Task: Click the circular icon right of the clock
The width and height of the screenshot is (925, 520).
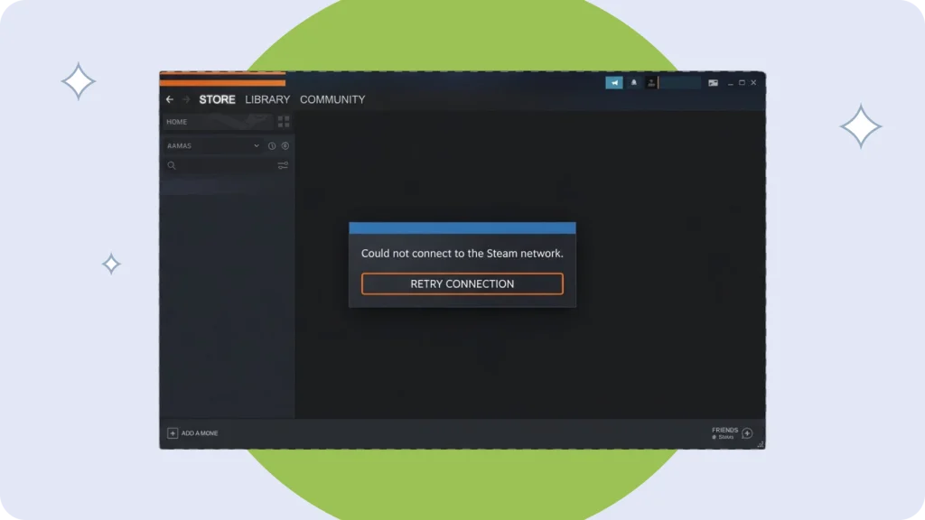Action: 285,146
